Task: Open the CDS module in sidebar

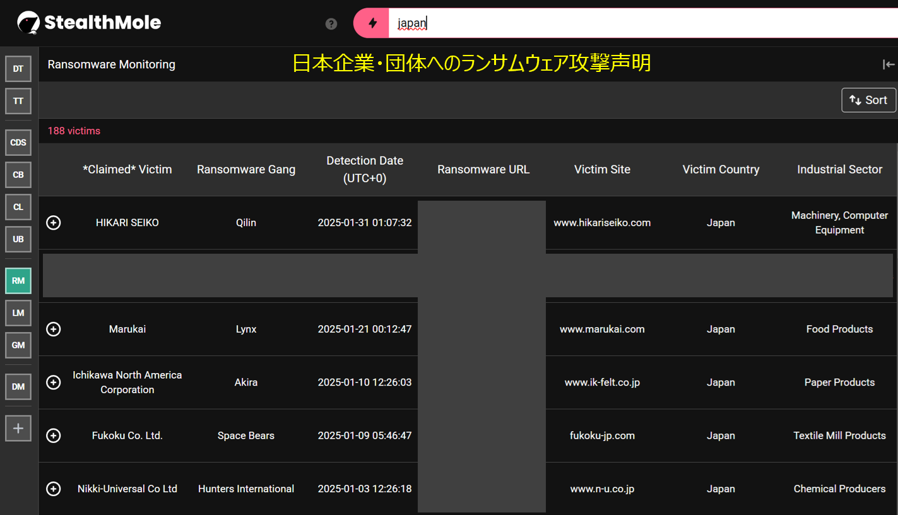Action: (18, 143)
